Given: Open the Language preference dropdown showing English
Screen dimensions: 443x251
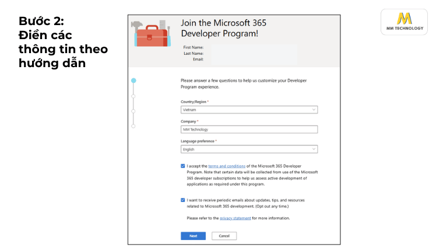Looking at the screenshot, I should [x=249, y=149].
